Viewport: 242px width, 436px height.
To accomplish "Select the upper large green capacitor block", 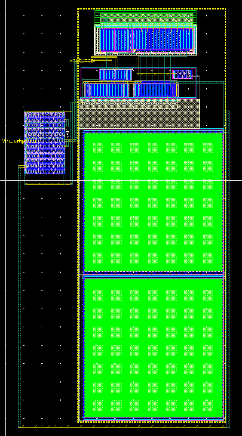I will pyautogui.click(x=153, y=202).
